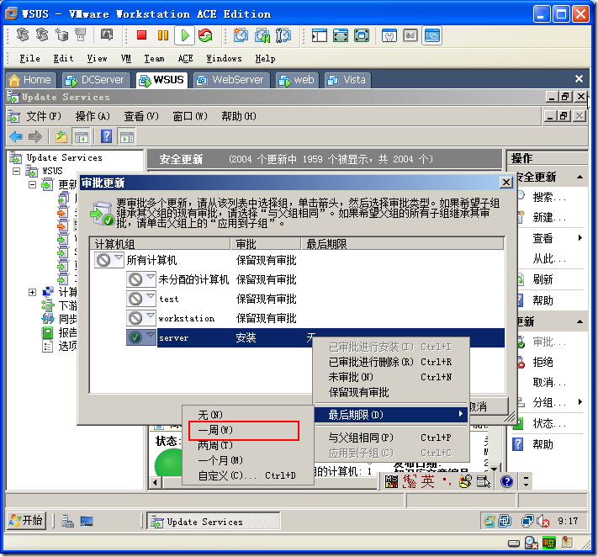This screenshot has width=598, height=557.
Task: Click horizontal scrollbar left arrow
Action: (155, 482)
